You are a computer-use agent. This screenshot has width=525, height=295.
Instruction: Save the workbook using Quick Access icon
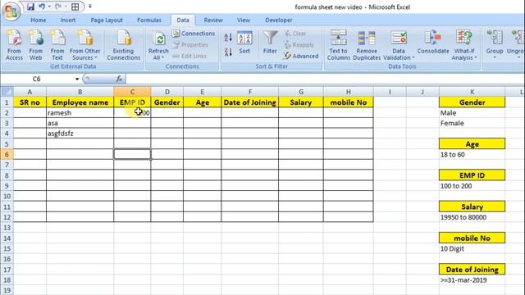pos(30,7)
